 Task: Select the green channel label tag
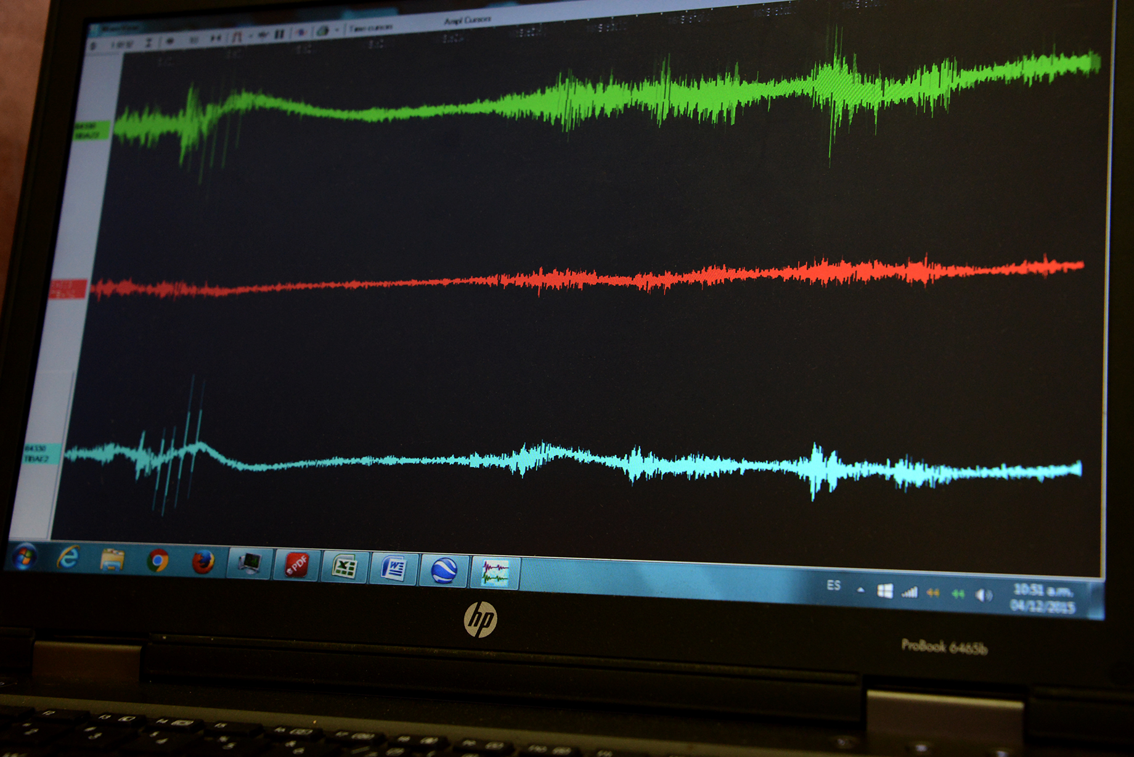coord(92,130)
